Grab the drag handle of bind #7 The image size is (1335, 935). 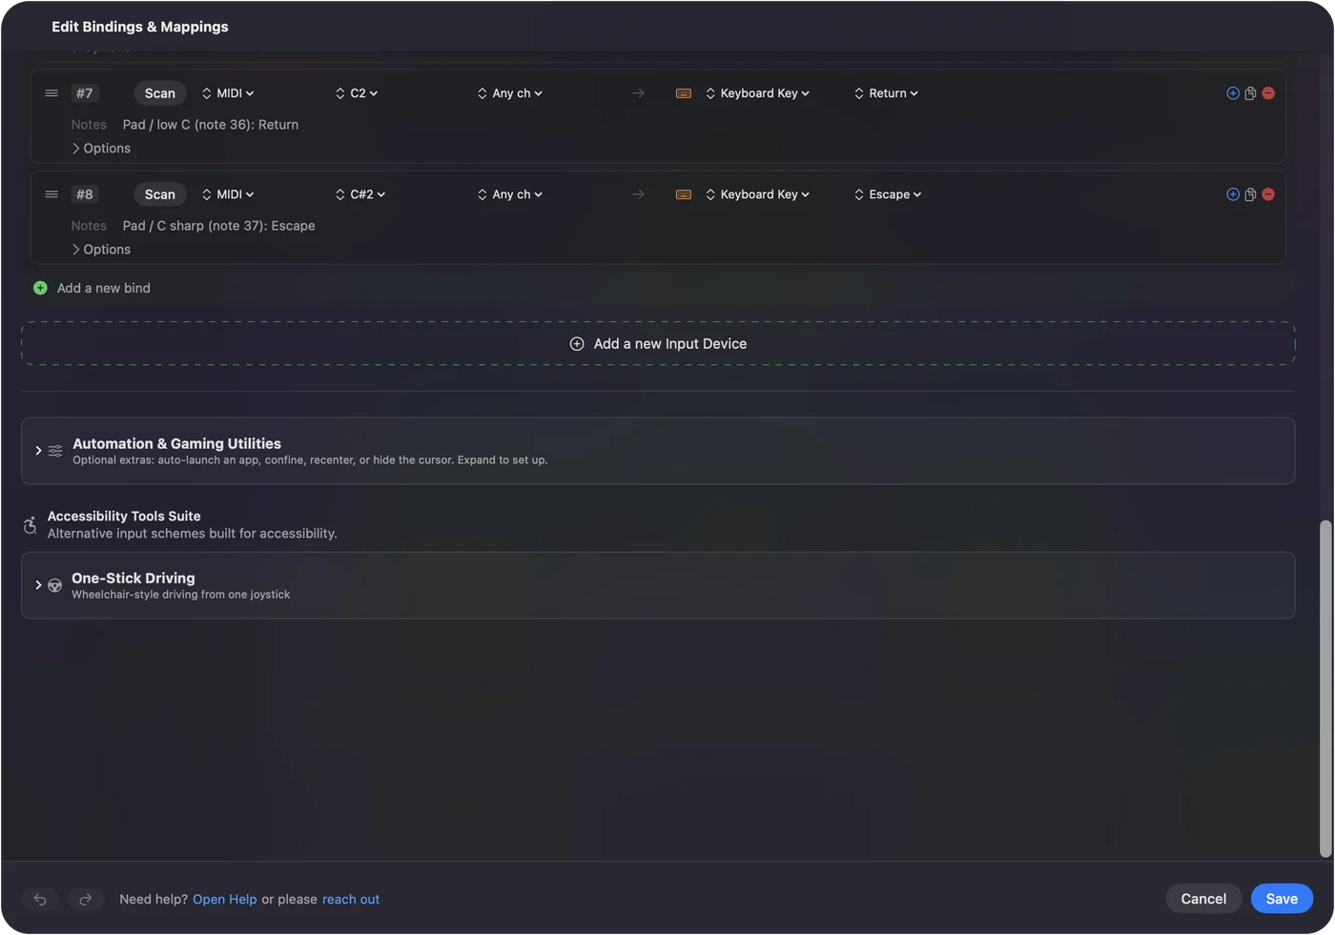click(51, 93)
